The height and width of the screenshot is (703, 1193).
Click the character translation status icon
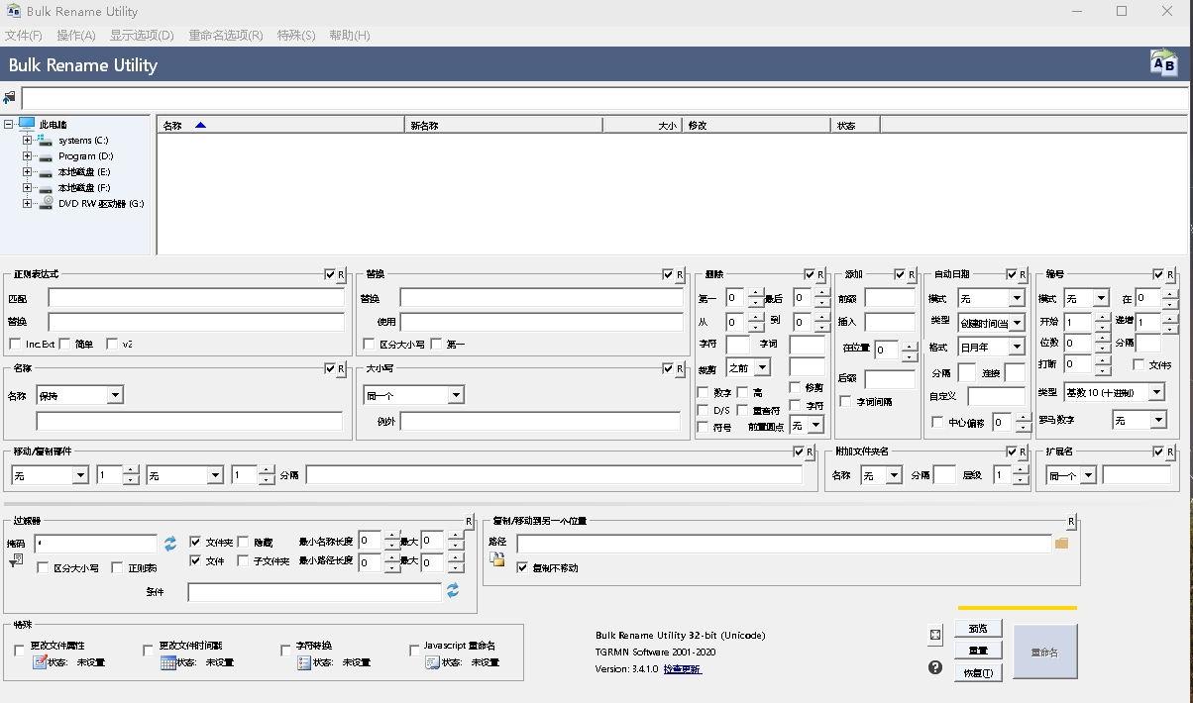click(x=304, y=662)
